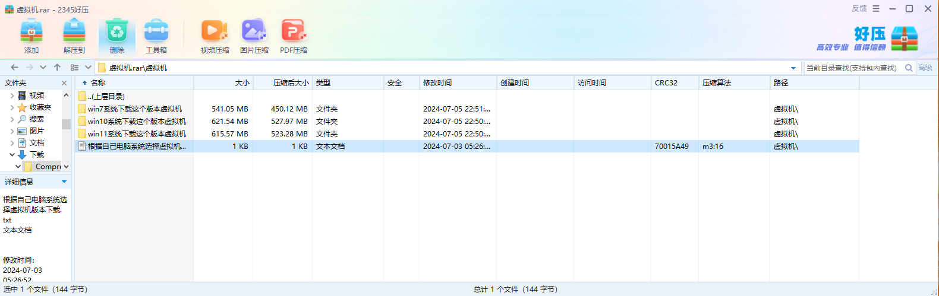Image resolution: width=939 pixels, height=296 pixels.
Task: Go forward with the right arrow
Action: pyautogui.click(x=30, y=68)
